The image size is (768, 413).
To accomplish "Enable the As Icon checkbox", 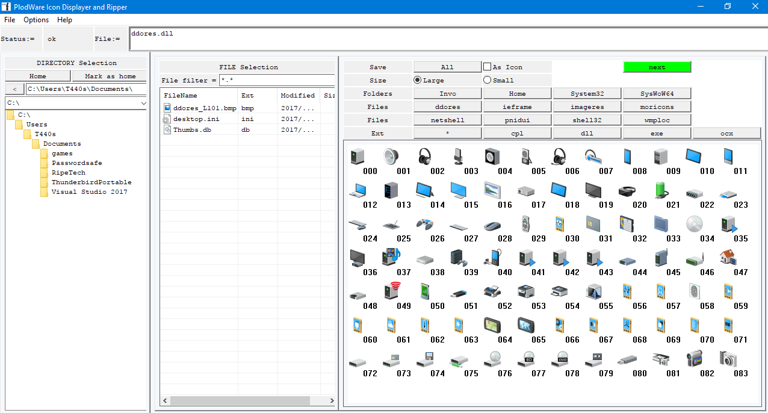I will coord(489,66).
